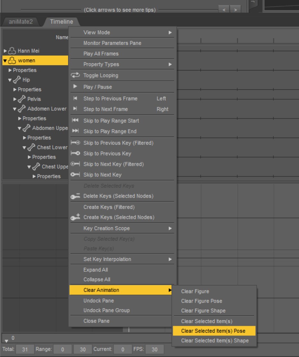Expand the Hann Mei tree node
Viewport: 299px width, 357px height.
(x=5, y=51)
